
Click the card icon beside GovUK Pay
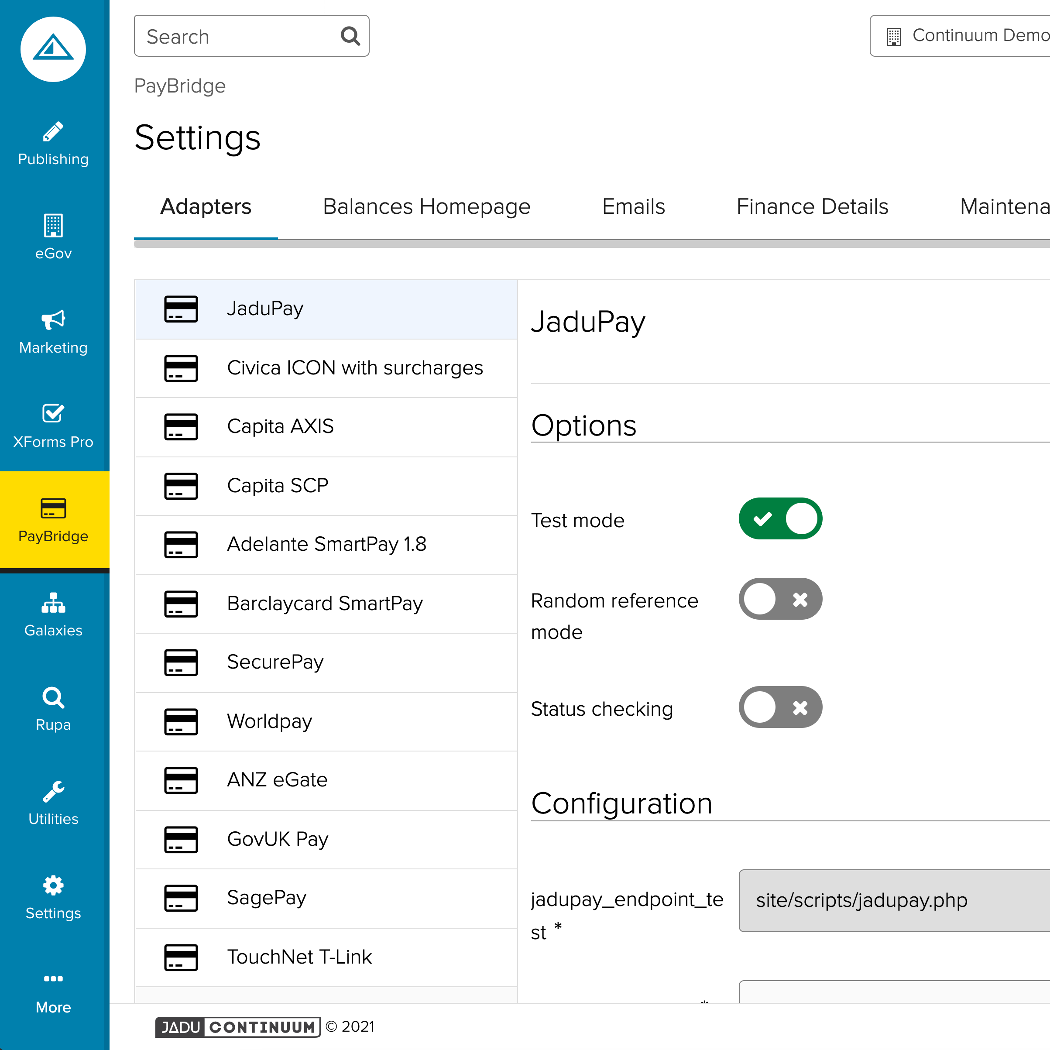point(181,840)
